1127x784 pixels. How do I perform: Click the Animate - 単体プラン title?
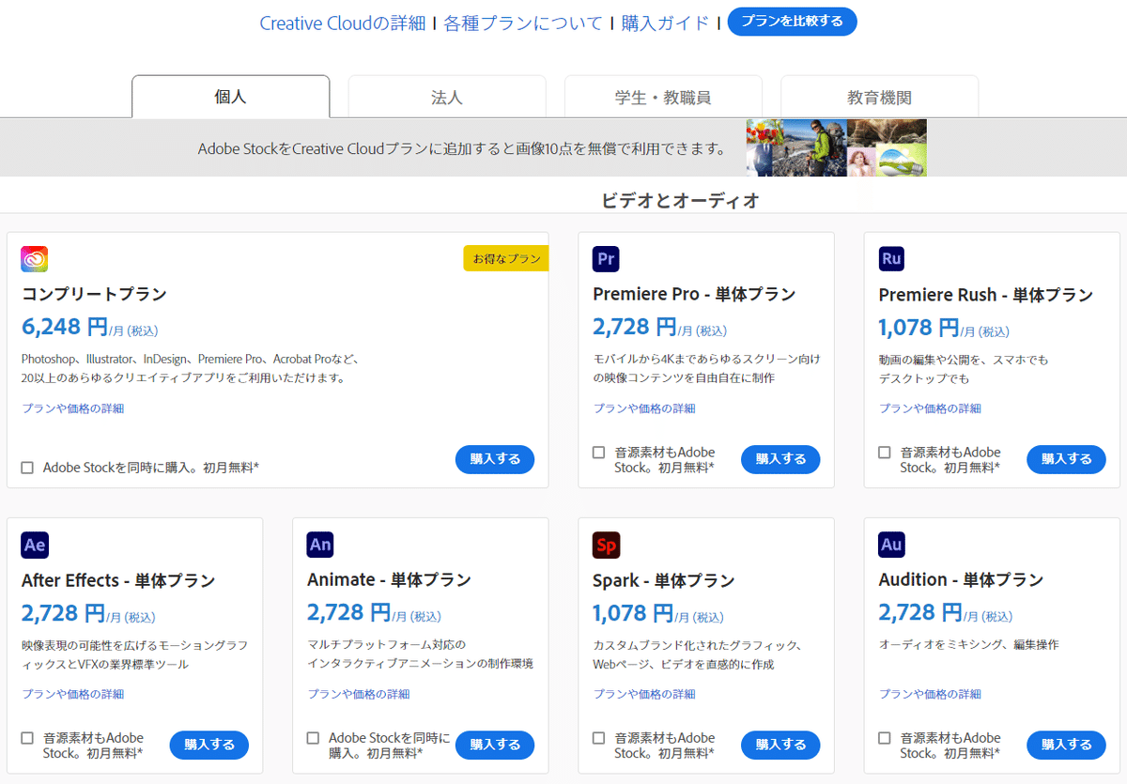click(389, 579)
